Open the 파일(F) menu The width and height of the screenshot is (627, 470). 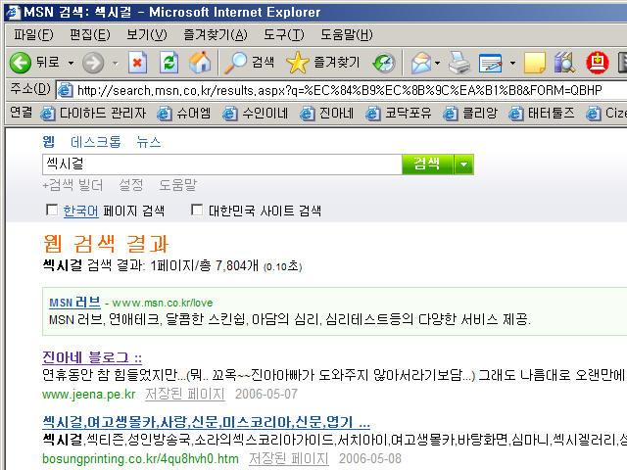[x=33, y=35]
